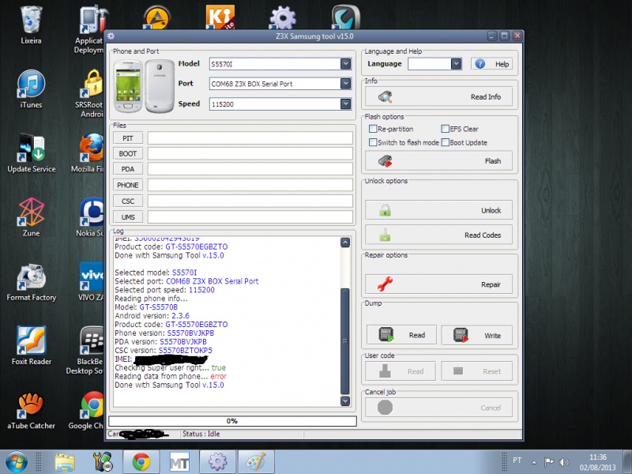Click the 0% progress bar
The image size is (632, 474).
point(232,421)
